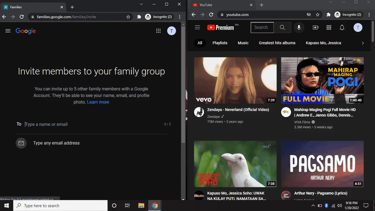375x211 pixels.
Task: Open the Learn more link
Action: [98, 102]
